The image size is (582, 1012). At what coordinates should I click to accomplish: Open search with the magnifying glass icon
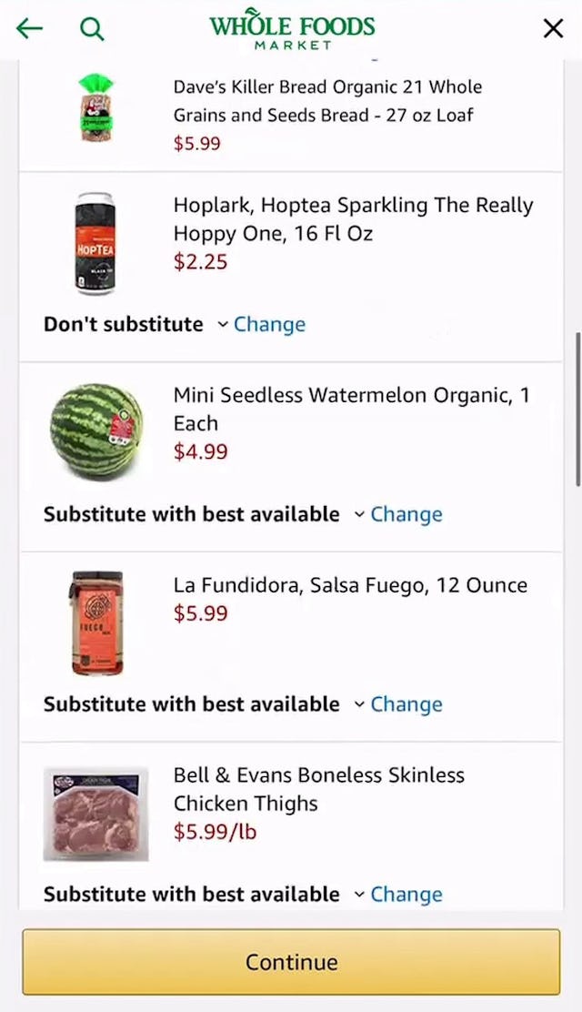[x=91, y=28]
